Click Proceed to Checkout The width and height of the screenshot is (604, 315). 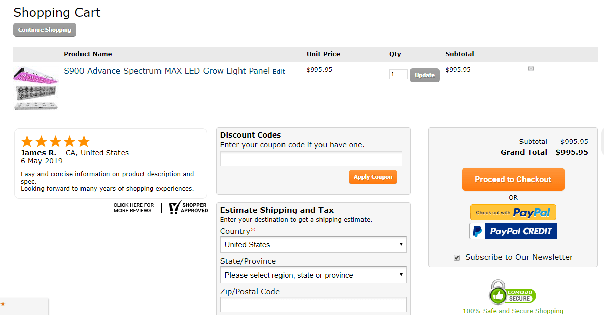click(x=513, y=179)
